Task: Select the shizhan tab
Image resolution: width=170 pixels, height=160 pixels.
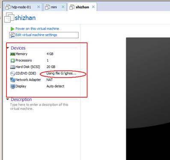Action: tap(82, 7)
